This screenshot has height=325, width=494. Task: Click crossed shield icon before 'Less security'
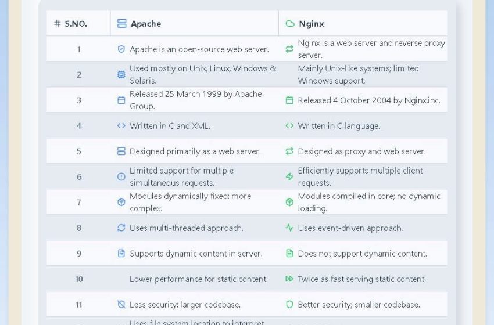click(x=121, y=305)
